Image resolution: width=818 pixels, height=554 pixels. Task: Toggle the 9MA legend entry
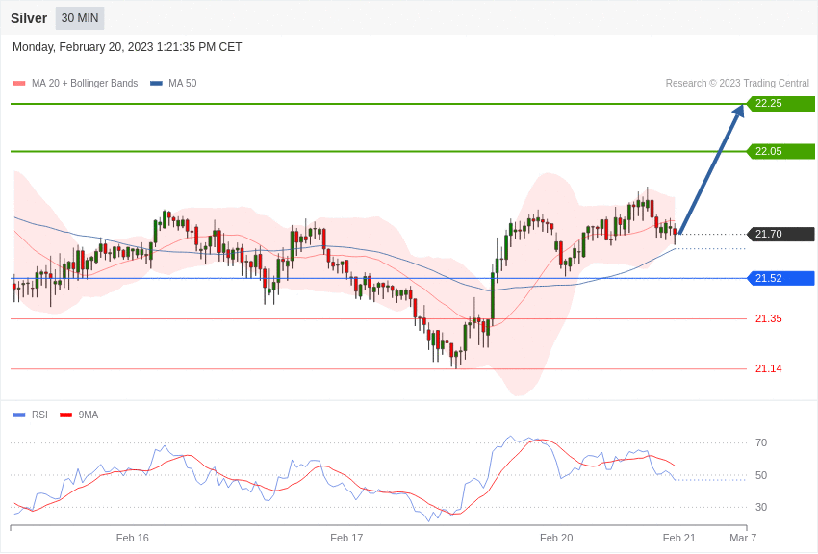pyautogui.click(x=79, y=415)
